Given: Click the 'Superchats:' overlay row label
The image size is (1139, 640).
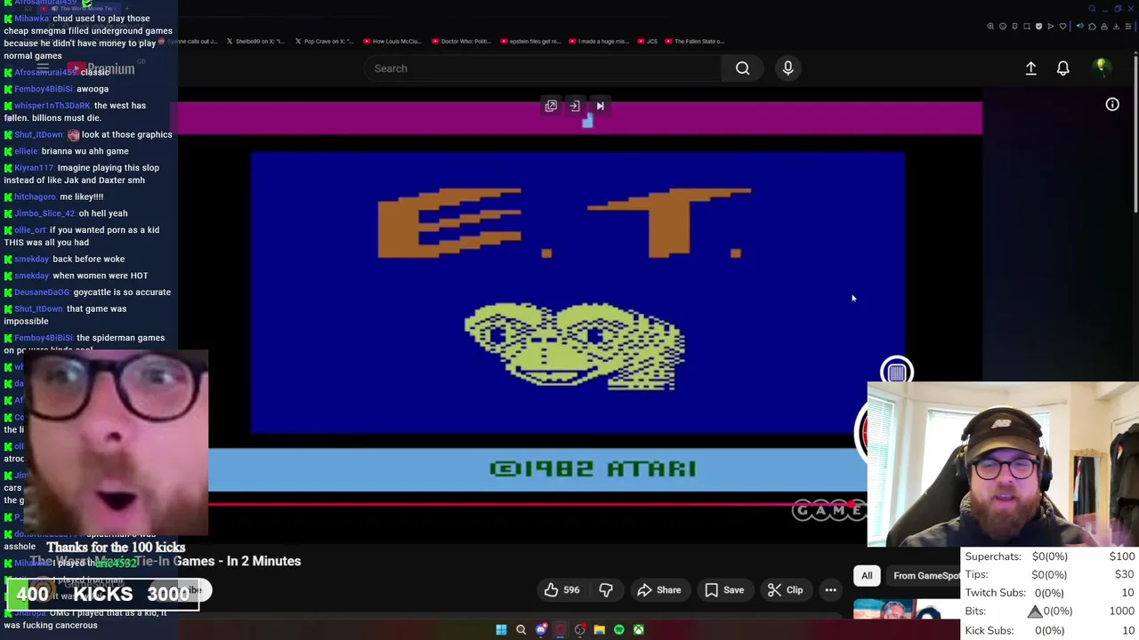Looking at the screenshot, I should pyautogui.click(x=993, y=556).
